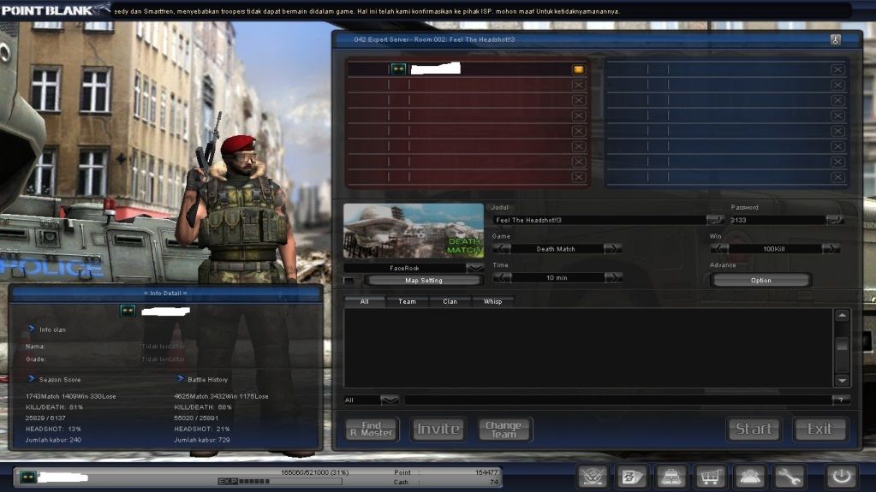
Task: Decrease Win condition with left arrow
Action: 719,248
